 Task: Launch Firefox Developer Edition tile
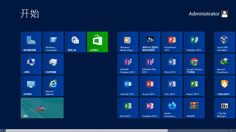pos(172,108)
